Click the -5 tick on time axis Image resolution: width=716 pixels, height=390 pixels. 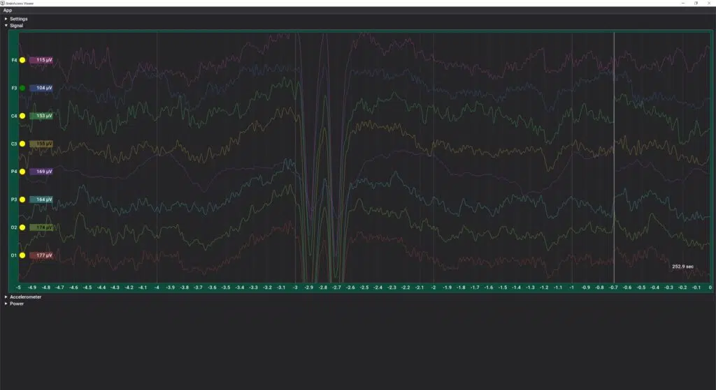[18, 287]
